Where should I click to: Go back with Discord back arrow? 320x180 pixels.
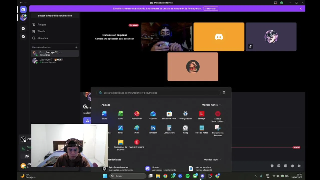click(21, 3)
